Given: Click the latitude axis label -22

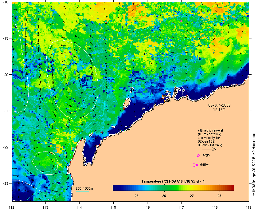Looking at the screenshot, I should point(6,147).
